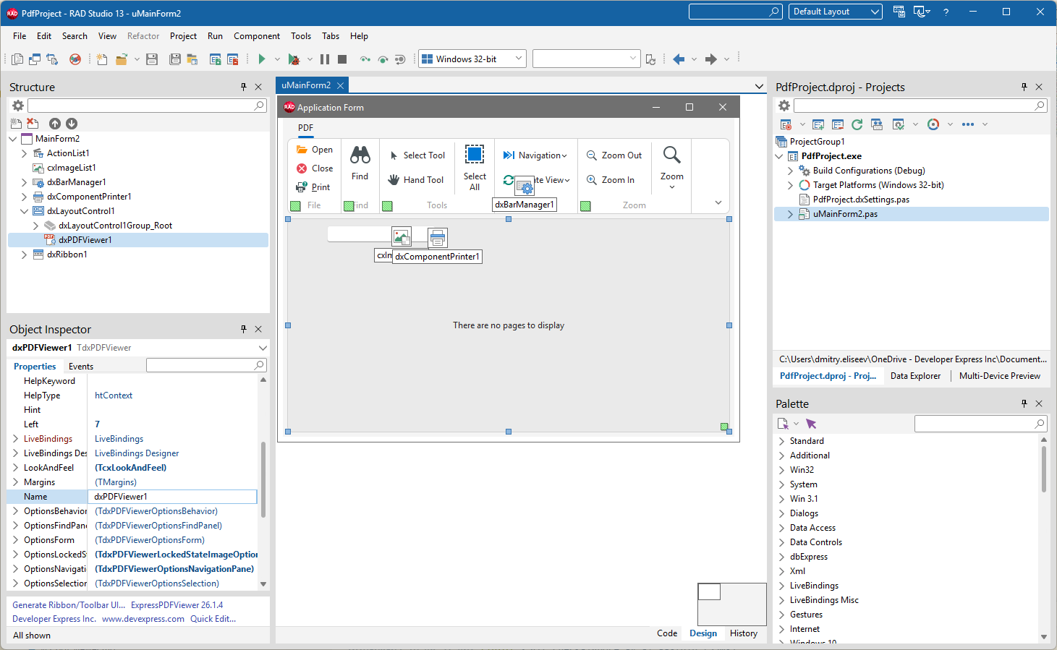Click the Pause icon in main toolbar

(x=325, y=59)
